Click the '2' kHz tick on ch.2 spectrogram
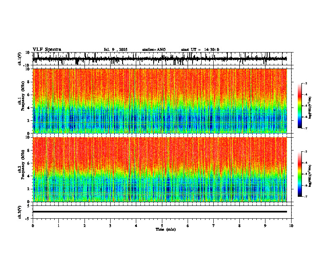328x253 pixels. point(29,189)
